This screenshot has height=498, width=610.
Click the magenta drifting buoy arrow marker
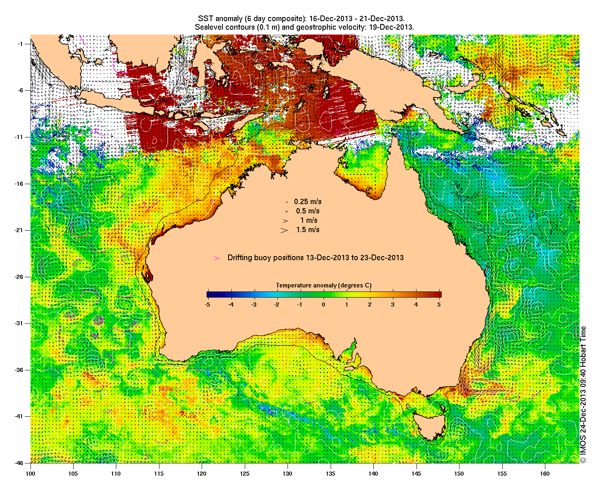coord(217,258)
